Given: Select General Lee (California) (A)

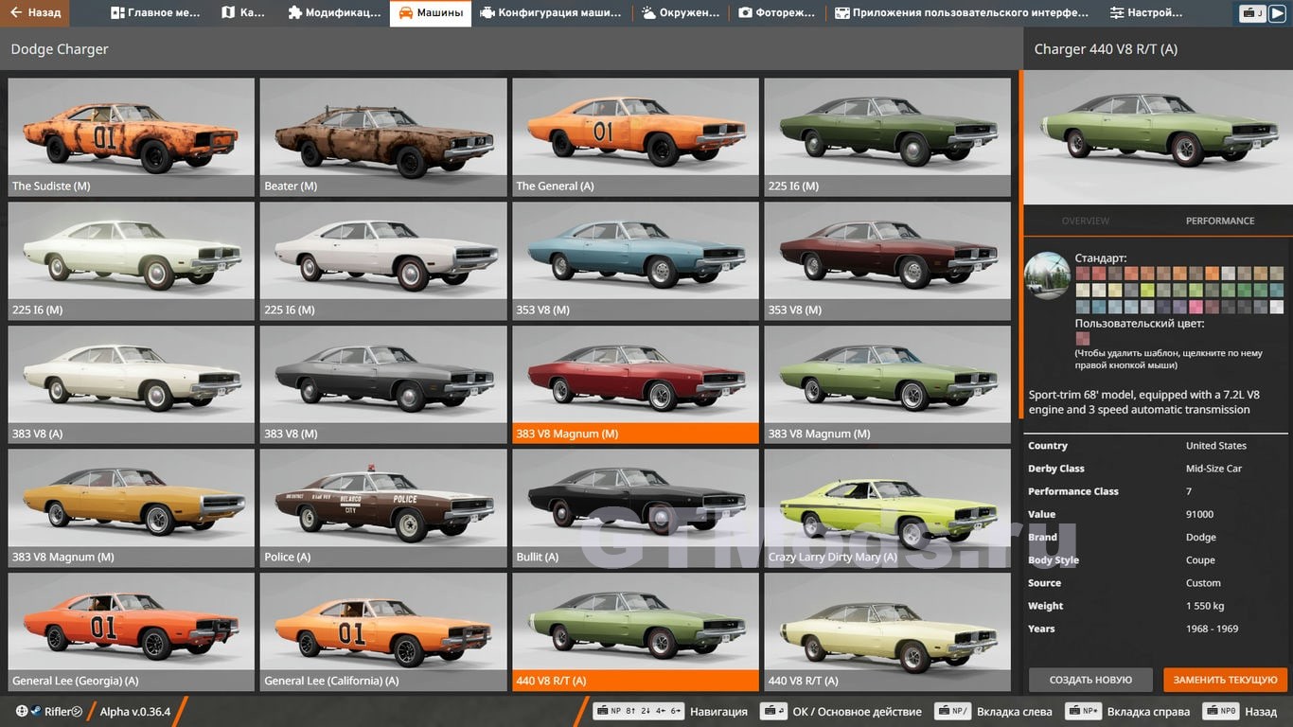Looking at the screenshot, I should 383,631.
